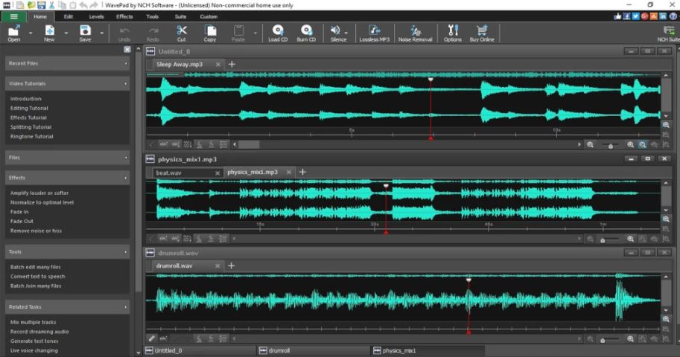Click the Sleep Away playhead cursor marker
Screen dimensions: 680x357
[x=430, y=80]
